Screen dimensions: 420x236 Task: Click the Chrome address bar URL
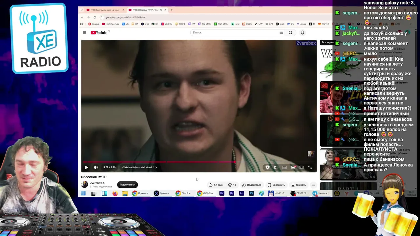click(126, 17)
